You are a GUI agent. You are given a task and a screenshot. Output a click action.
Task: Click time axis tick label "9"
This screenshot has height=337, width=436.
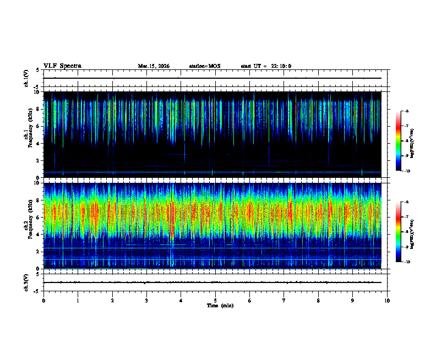[352, 301]
